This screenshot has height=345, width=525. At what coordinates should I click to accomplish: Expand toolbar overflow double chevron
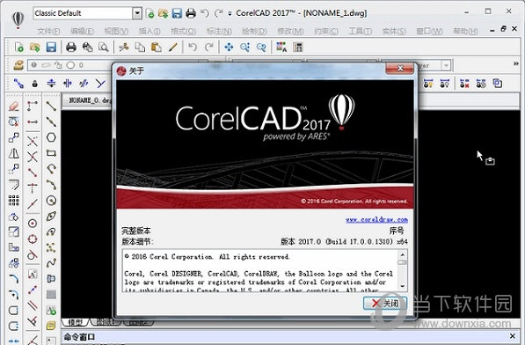click(x=516, y=63)
